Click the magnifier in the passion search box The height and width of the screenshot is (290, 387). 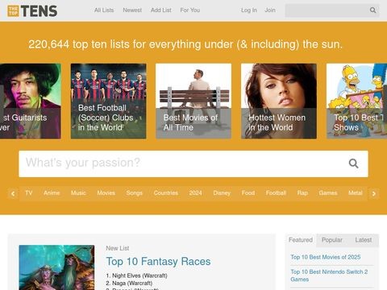coord(353,164)
